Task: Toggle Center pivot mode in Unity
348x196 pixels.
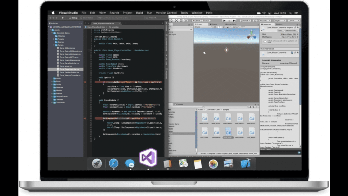Action: click(196, 20)
